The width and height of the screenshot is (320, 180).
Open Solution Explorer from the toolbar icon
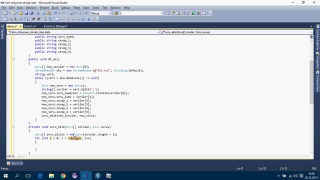(x=168, y=13)
